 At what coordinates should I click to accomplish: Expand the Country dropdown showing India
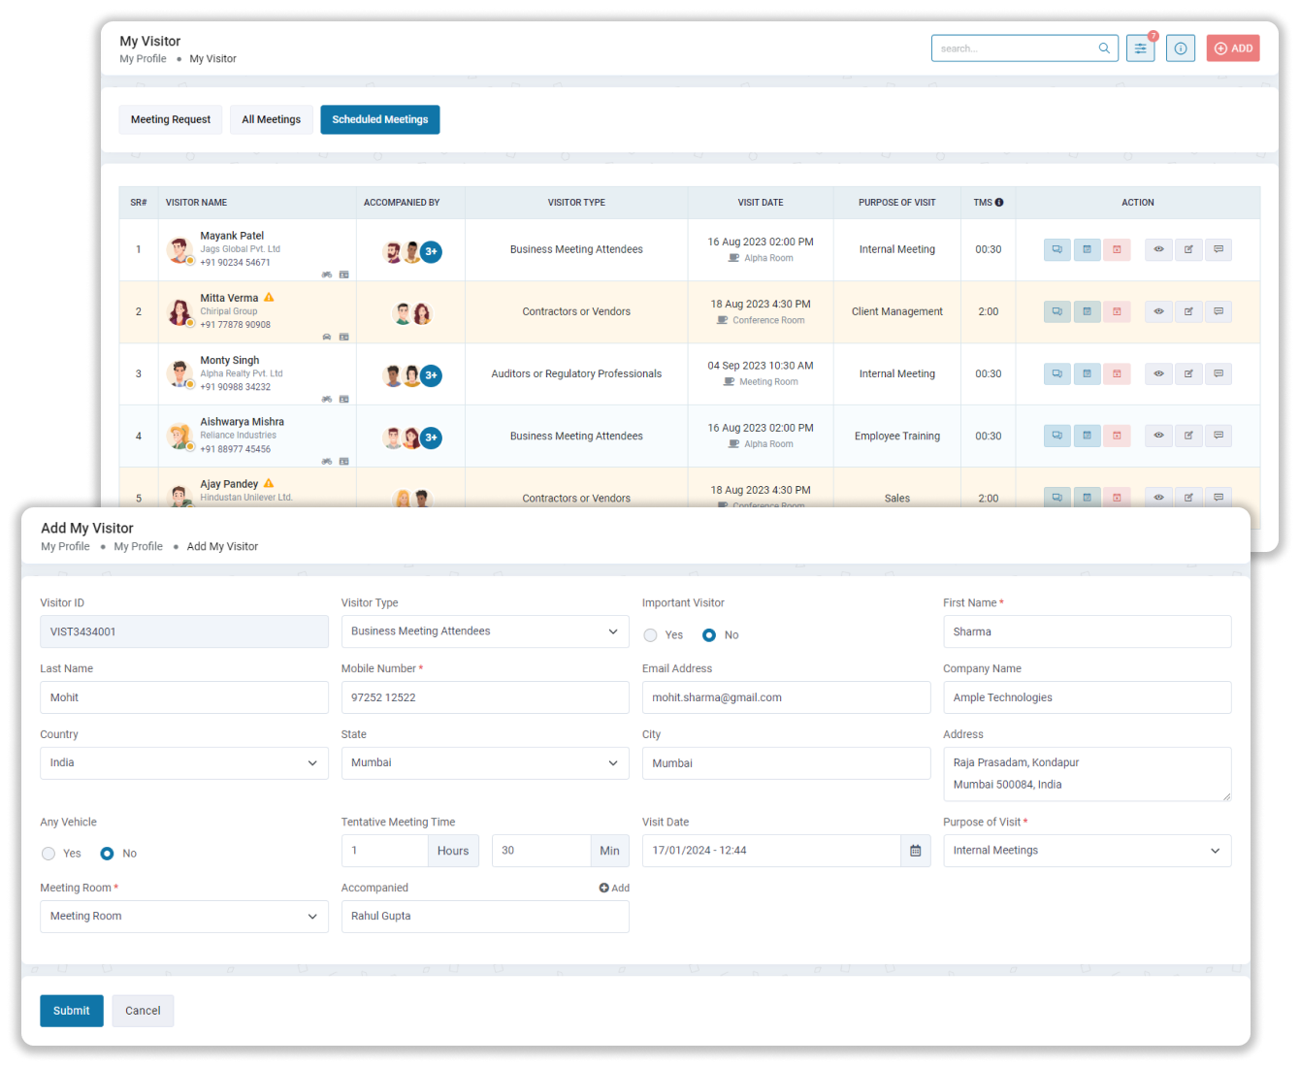point(183,762)
